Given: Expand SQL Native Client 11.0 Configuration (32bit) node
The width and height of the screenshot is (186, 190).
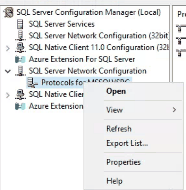Looking at the screenshot, I should pos(8,49).
